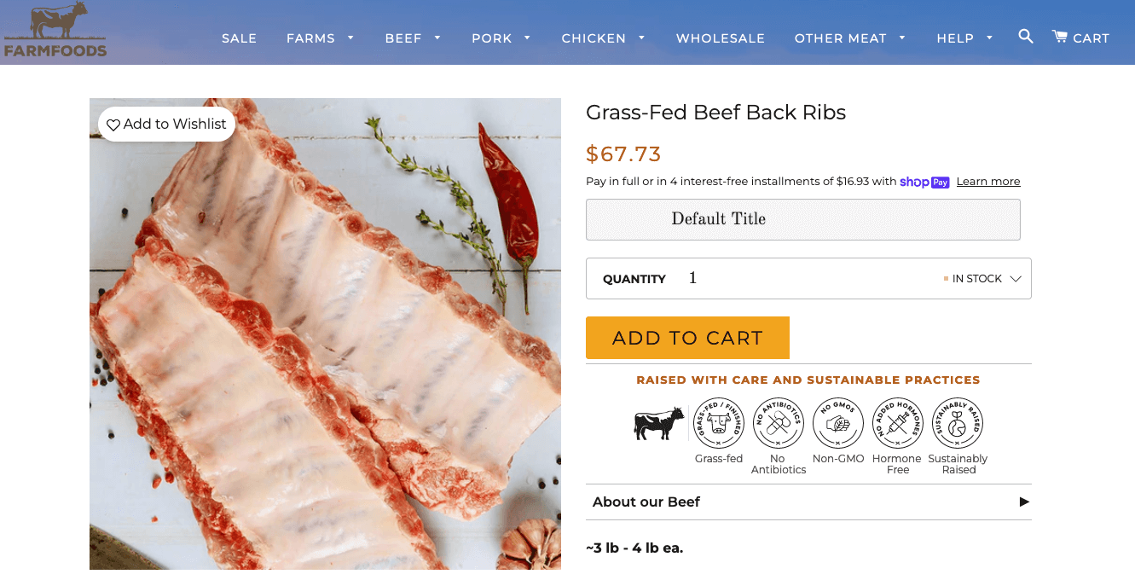The height and width of the screenshot is (580, 1135).
Task: Select the No Antibiotics certification badge
Action: coord(779,422)
